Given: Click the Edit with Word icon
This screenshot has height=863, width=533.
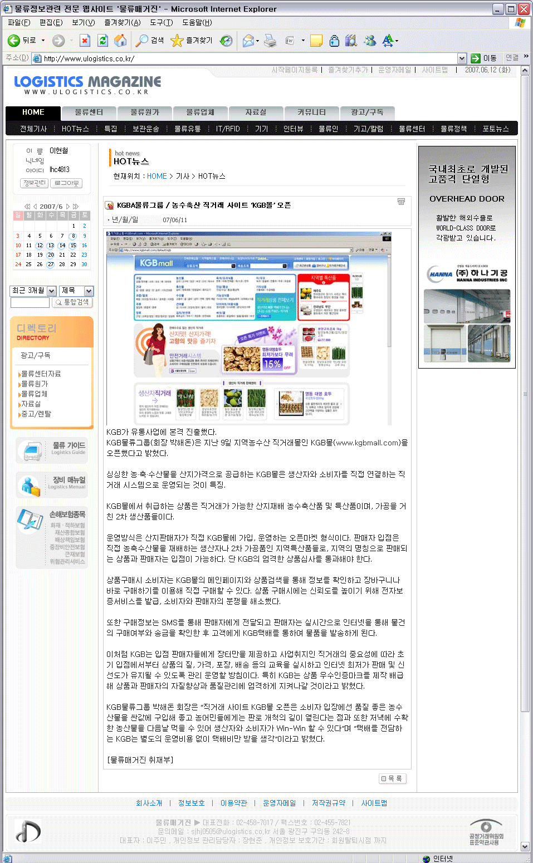Looking at the screenshot, I should (290, 40).
